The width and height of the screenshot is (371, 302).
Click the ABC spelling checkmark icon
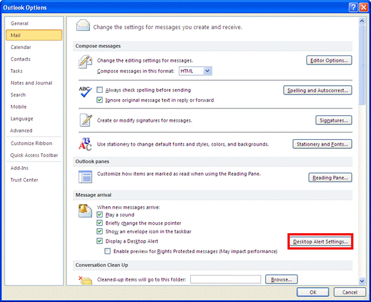tap(85, 92)
